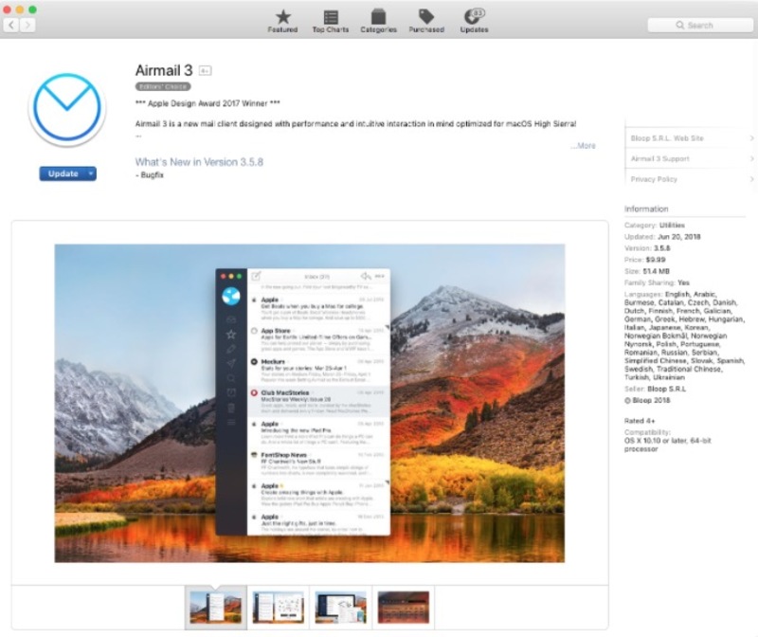This screenshot has width=758, height=637.
Task: Click the Apple Design Award 2017 Winner text
Action: coord(208,103)
